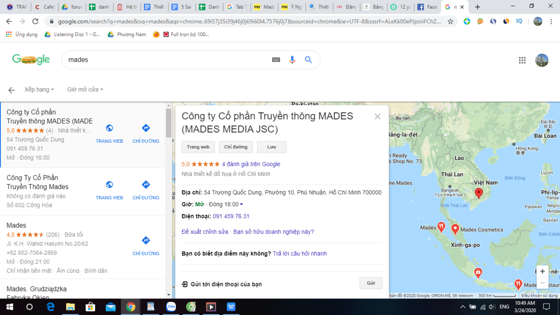560x315 pixels.
Task: Switch to the Facebook browser tab
Action: tap(427, 7)
